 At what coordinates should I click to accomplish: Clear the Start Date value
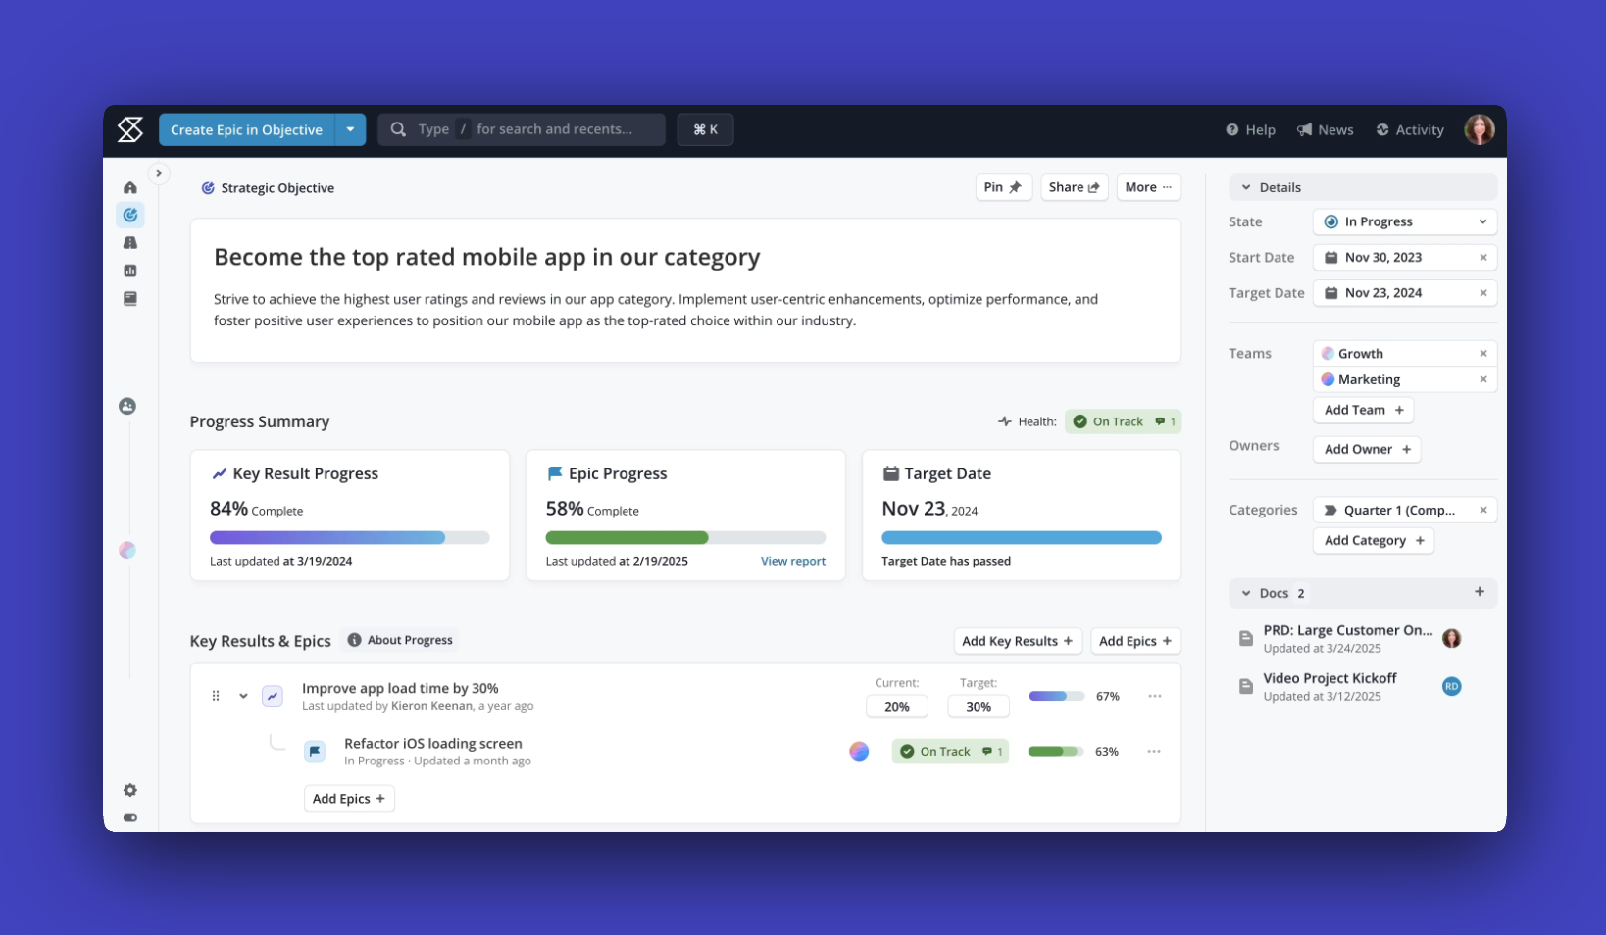pyautogui.click(x=1482, y=257)
